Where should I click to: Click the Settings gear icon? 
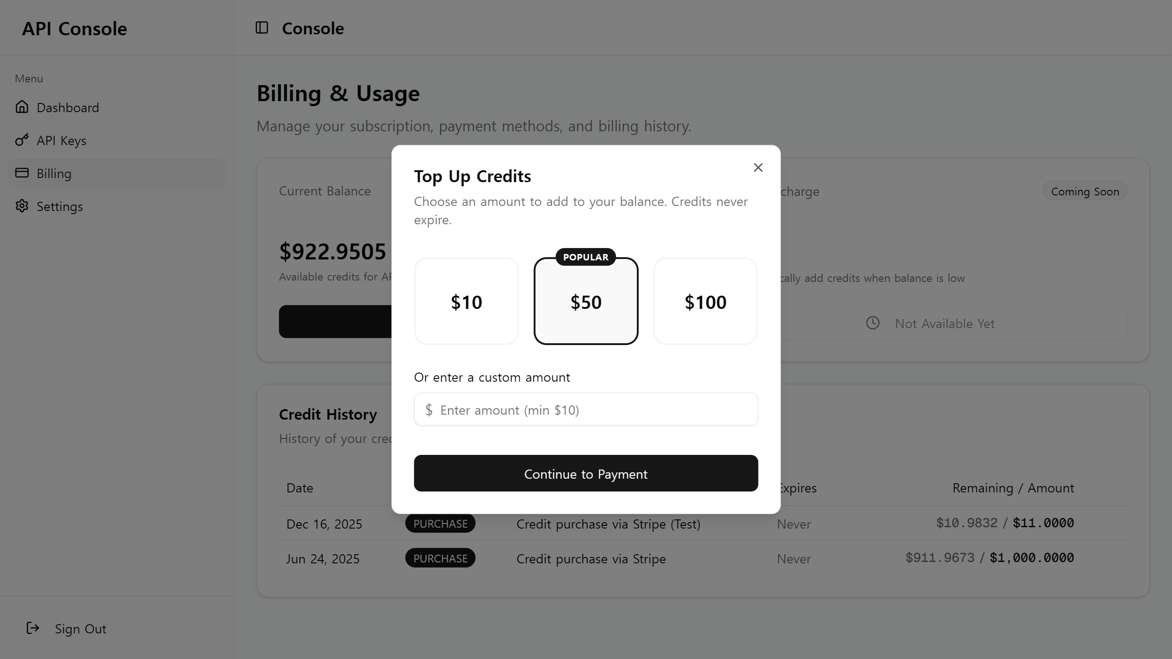pyautogui.click(x=22, y=206)
